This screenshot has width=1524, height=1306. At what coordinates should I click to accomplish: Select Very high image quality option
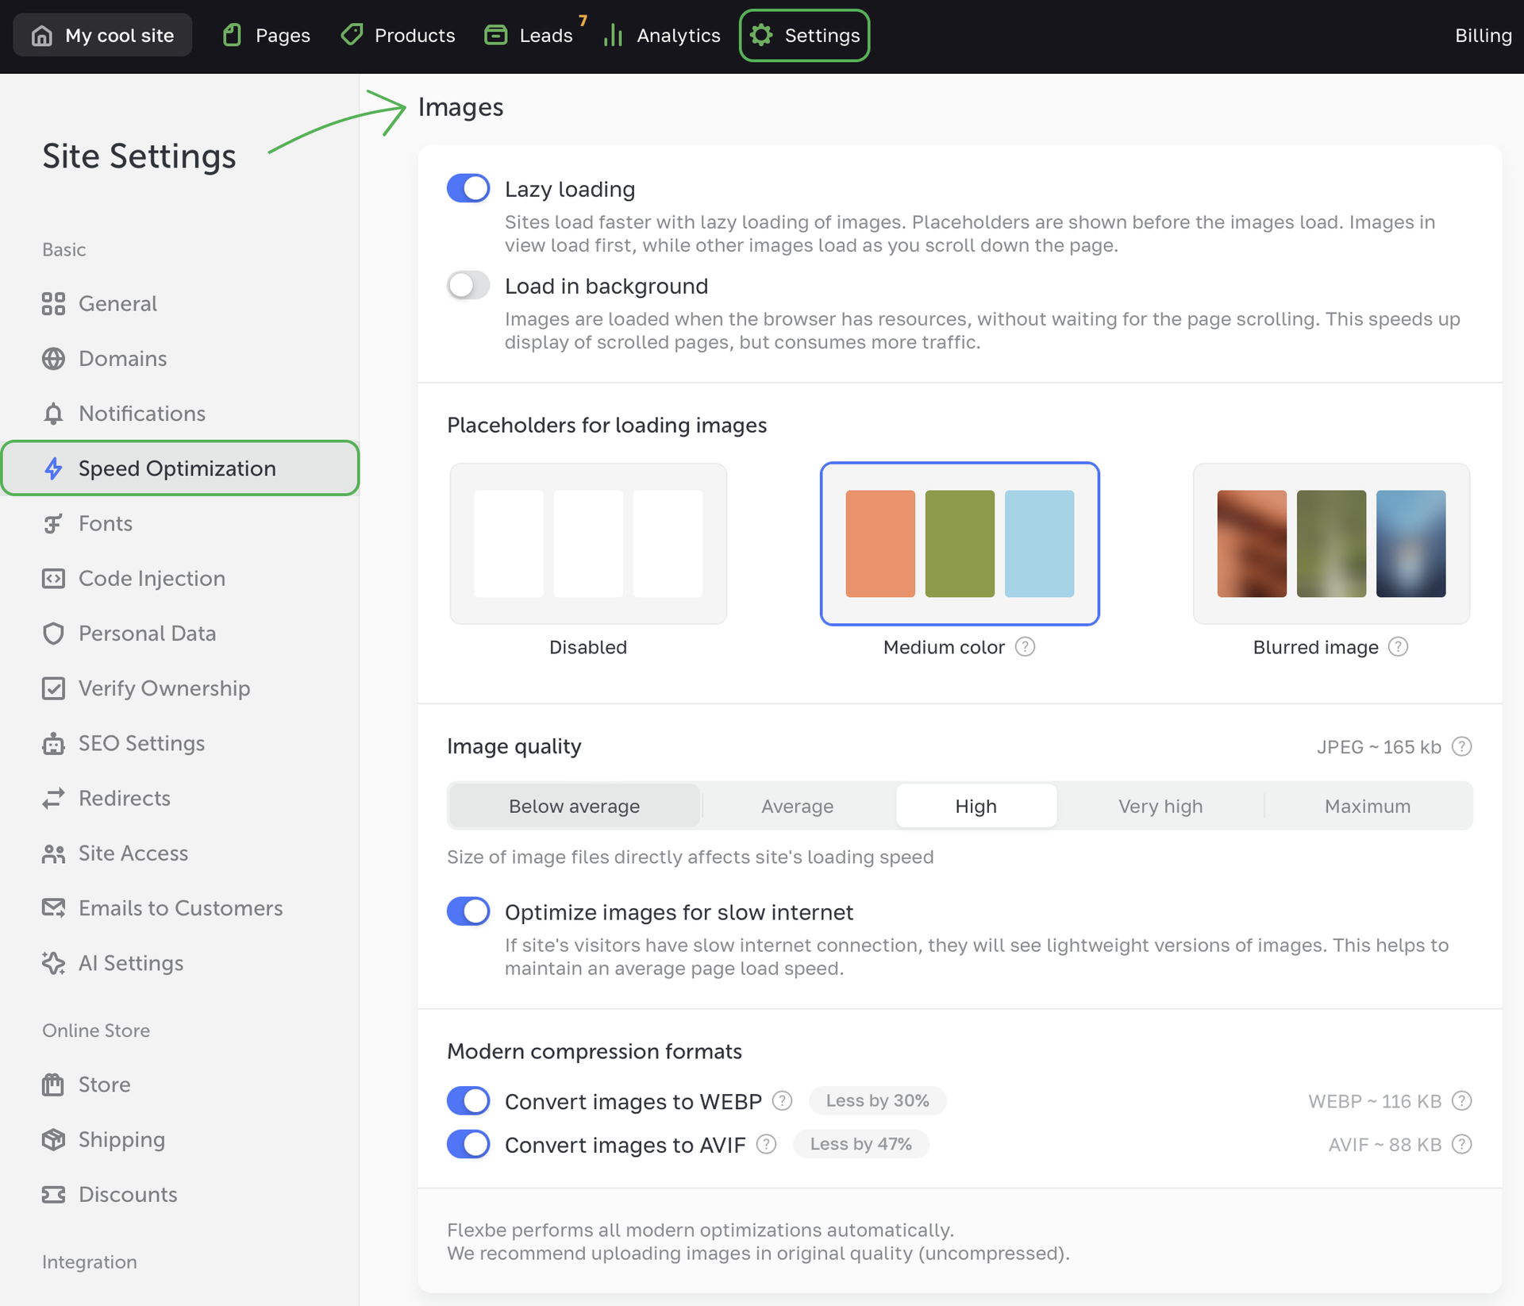[x=1160, y=807]
